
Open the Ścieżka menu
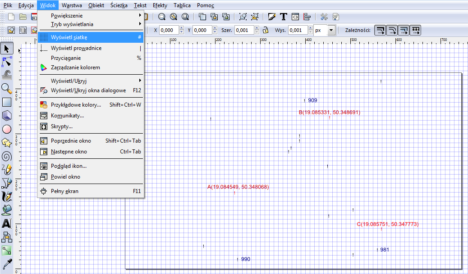tap(119, 5)
